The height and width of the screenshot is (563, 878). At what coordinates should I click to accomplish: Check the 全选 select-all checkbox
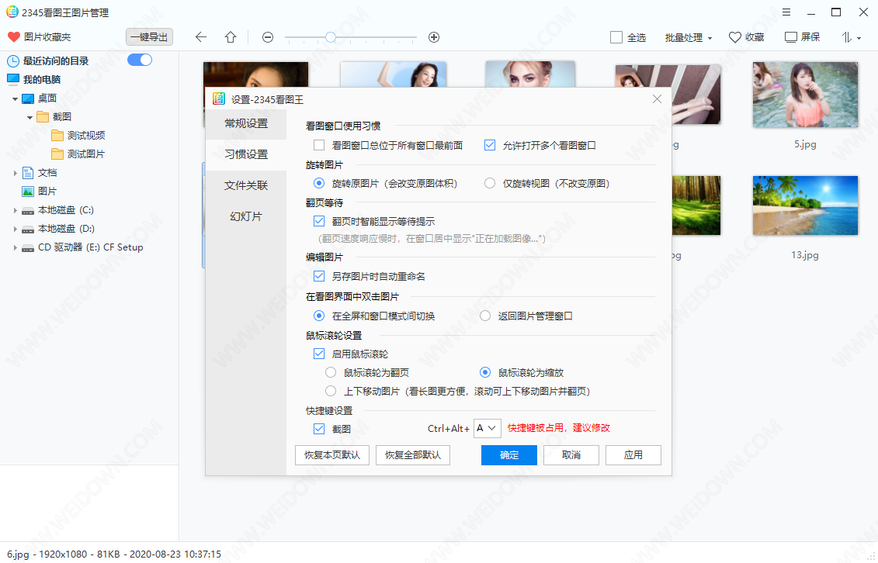[x=616, y=37]
